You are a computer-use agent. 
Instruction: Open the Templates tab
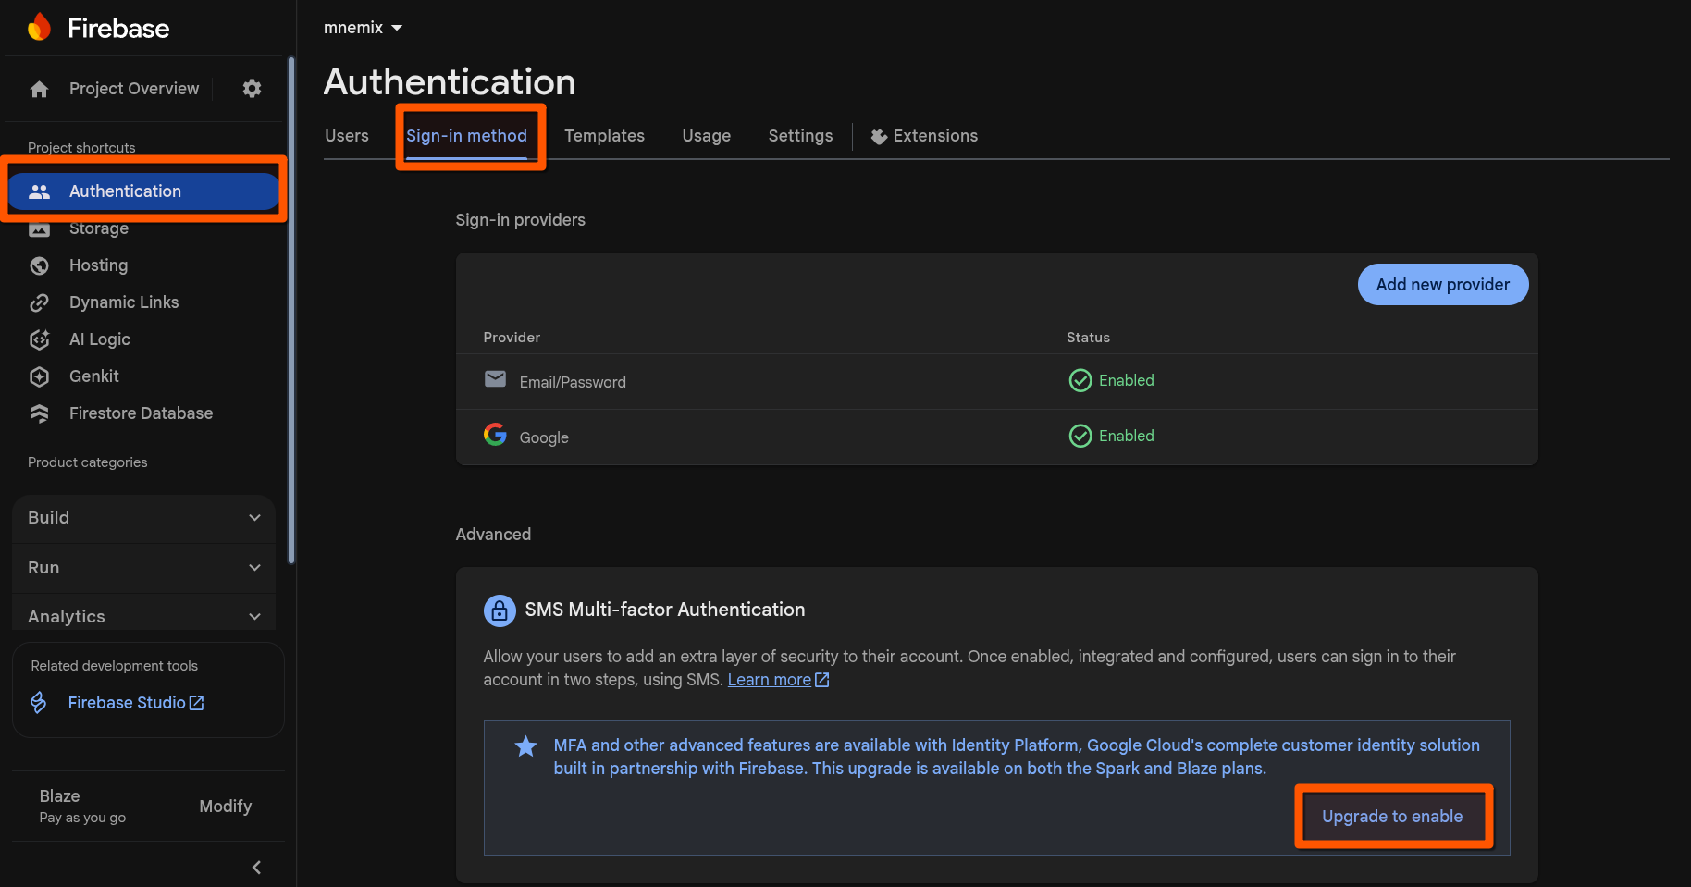604,135
